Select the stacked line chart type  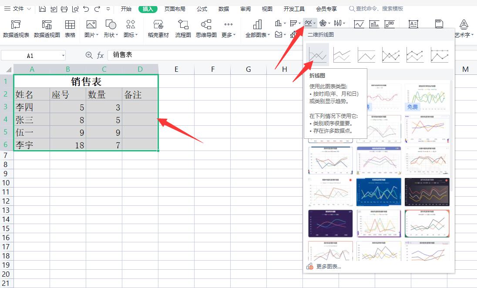pos(342,55)
